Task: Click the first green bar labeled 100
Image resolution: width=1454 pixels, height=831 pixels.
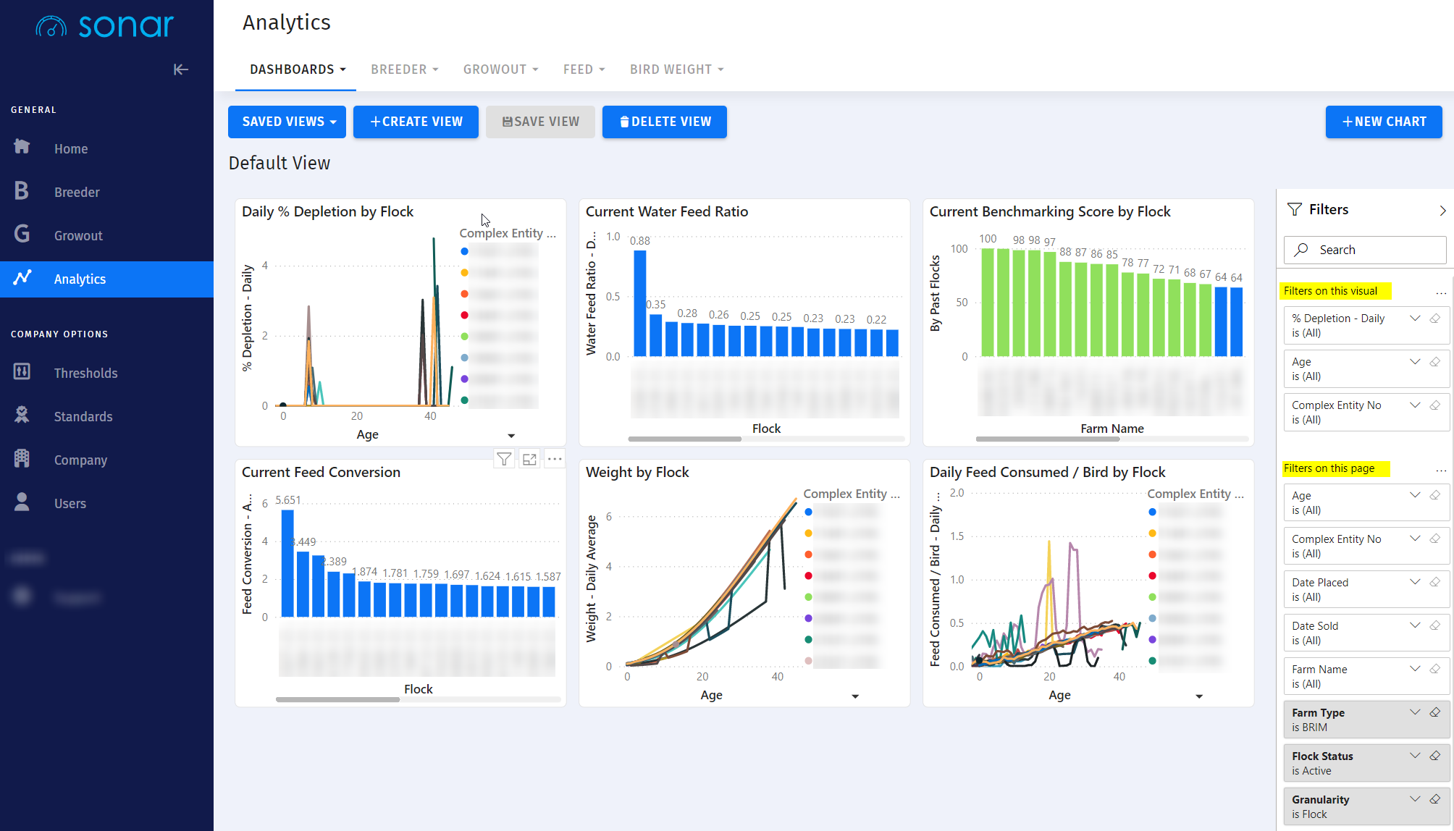Action: coord(987,302)
